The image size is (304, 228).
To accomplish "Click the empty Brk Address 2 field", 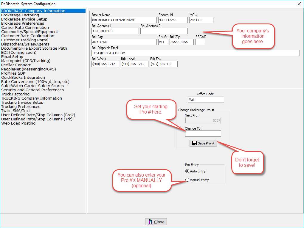I will coord(164,31).
